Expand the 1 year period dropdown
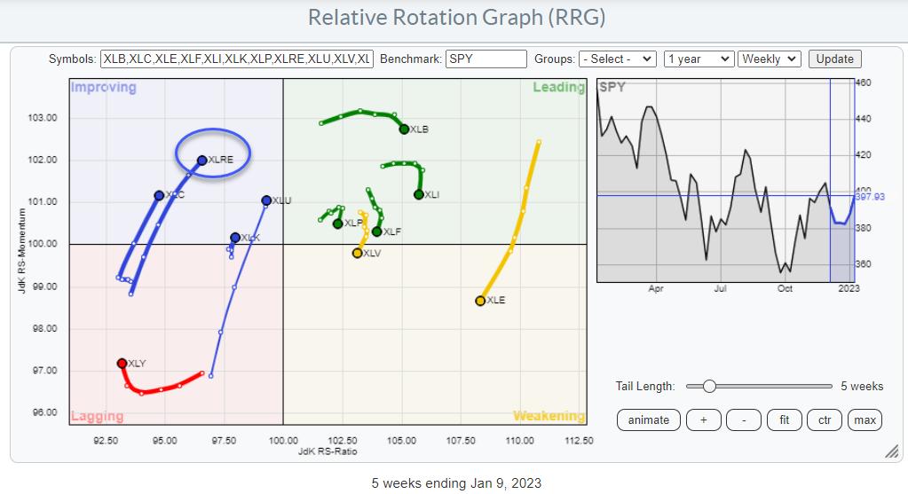 [698, 59]
